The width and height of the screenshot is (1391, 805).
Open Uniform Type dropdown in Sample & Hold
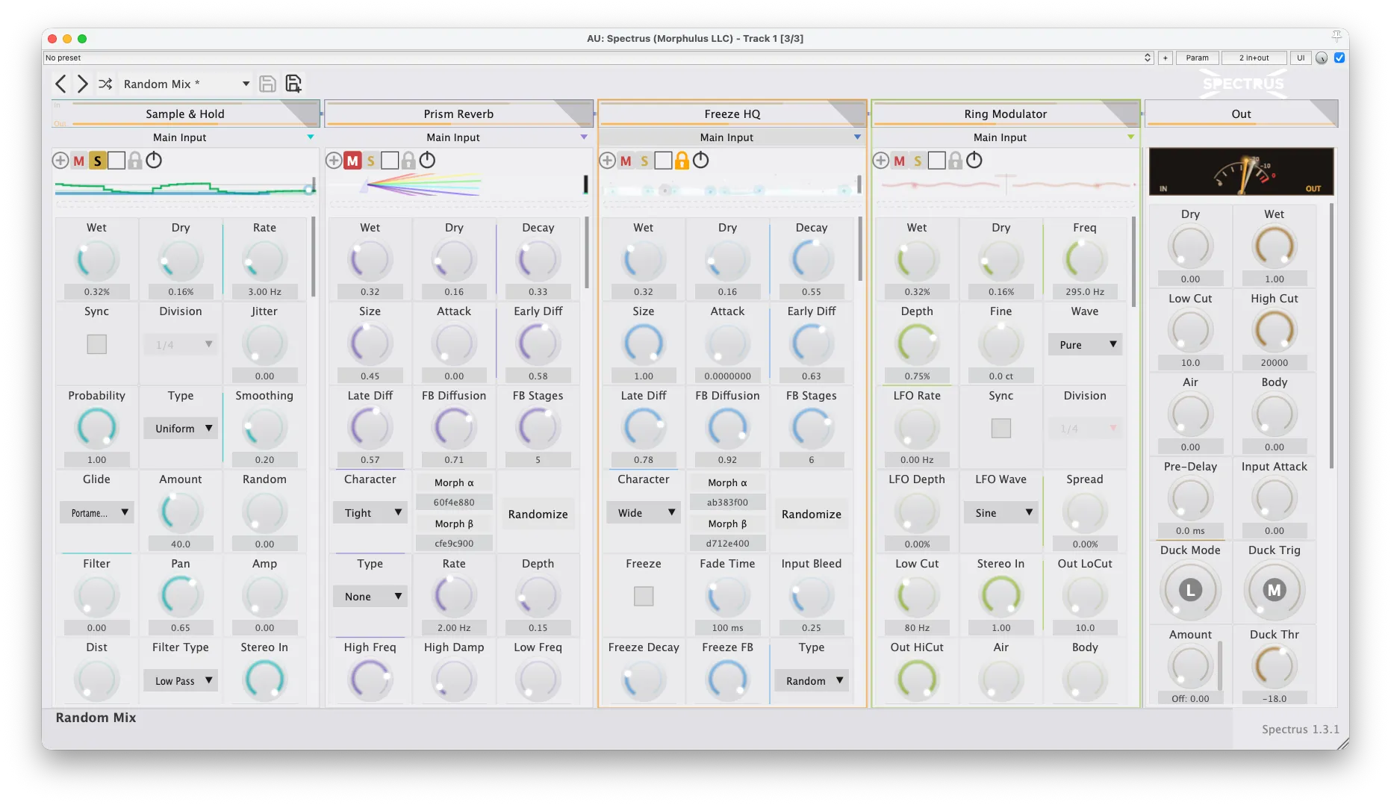[x=181, y=429]
